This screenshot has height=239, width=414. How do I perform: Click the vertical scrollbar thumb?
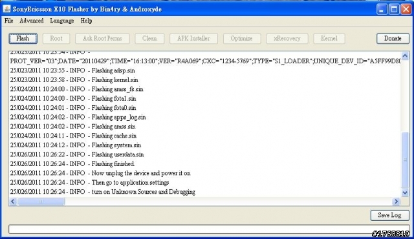405,160
